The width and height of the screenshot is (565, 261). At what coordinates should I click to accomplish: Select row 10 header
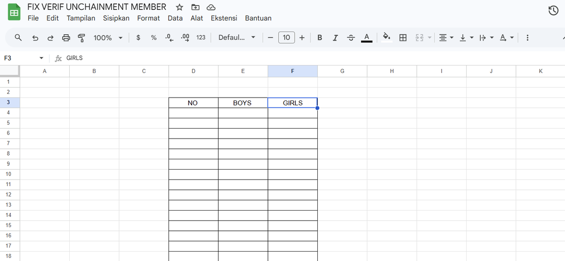pyautogui.click(x=9, y=174)
